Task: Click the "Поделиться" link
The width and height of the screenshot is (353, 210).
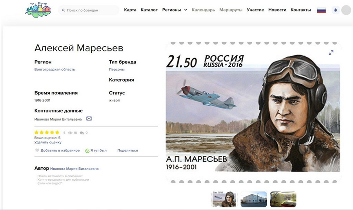Action: pyautogui.click(x=127, y=150)
